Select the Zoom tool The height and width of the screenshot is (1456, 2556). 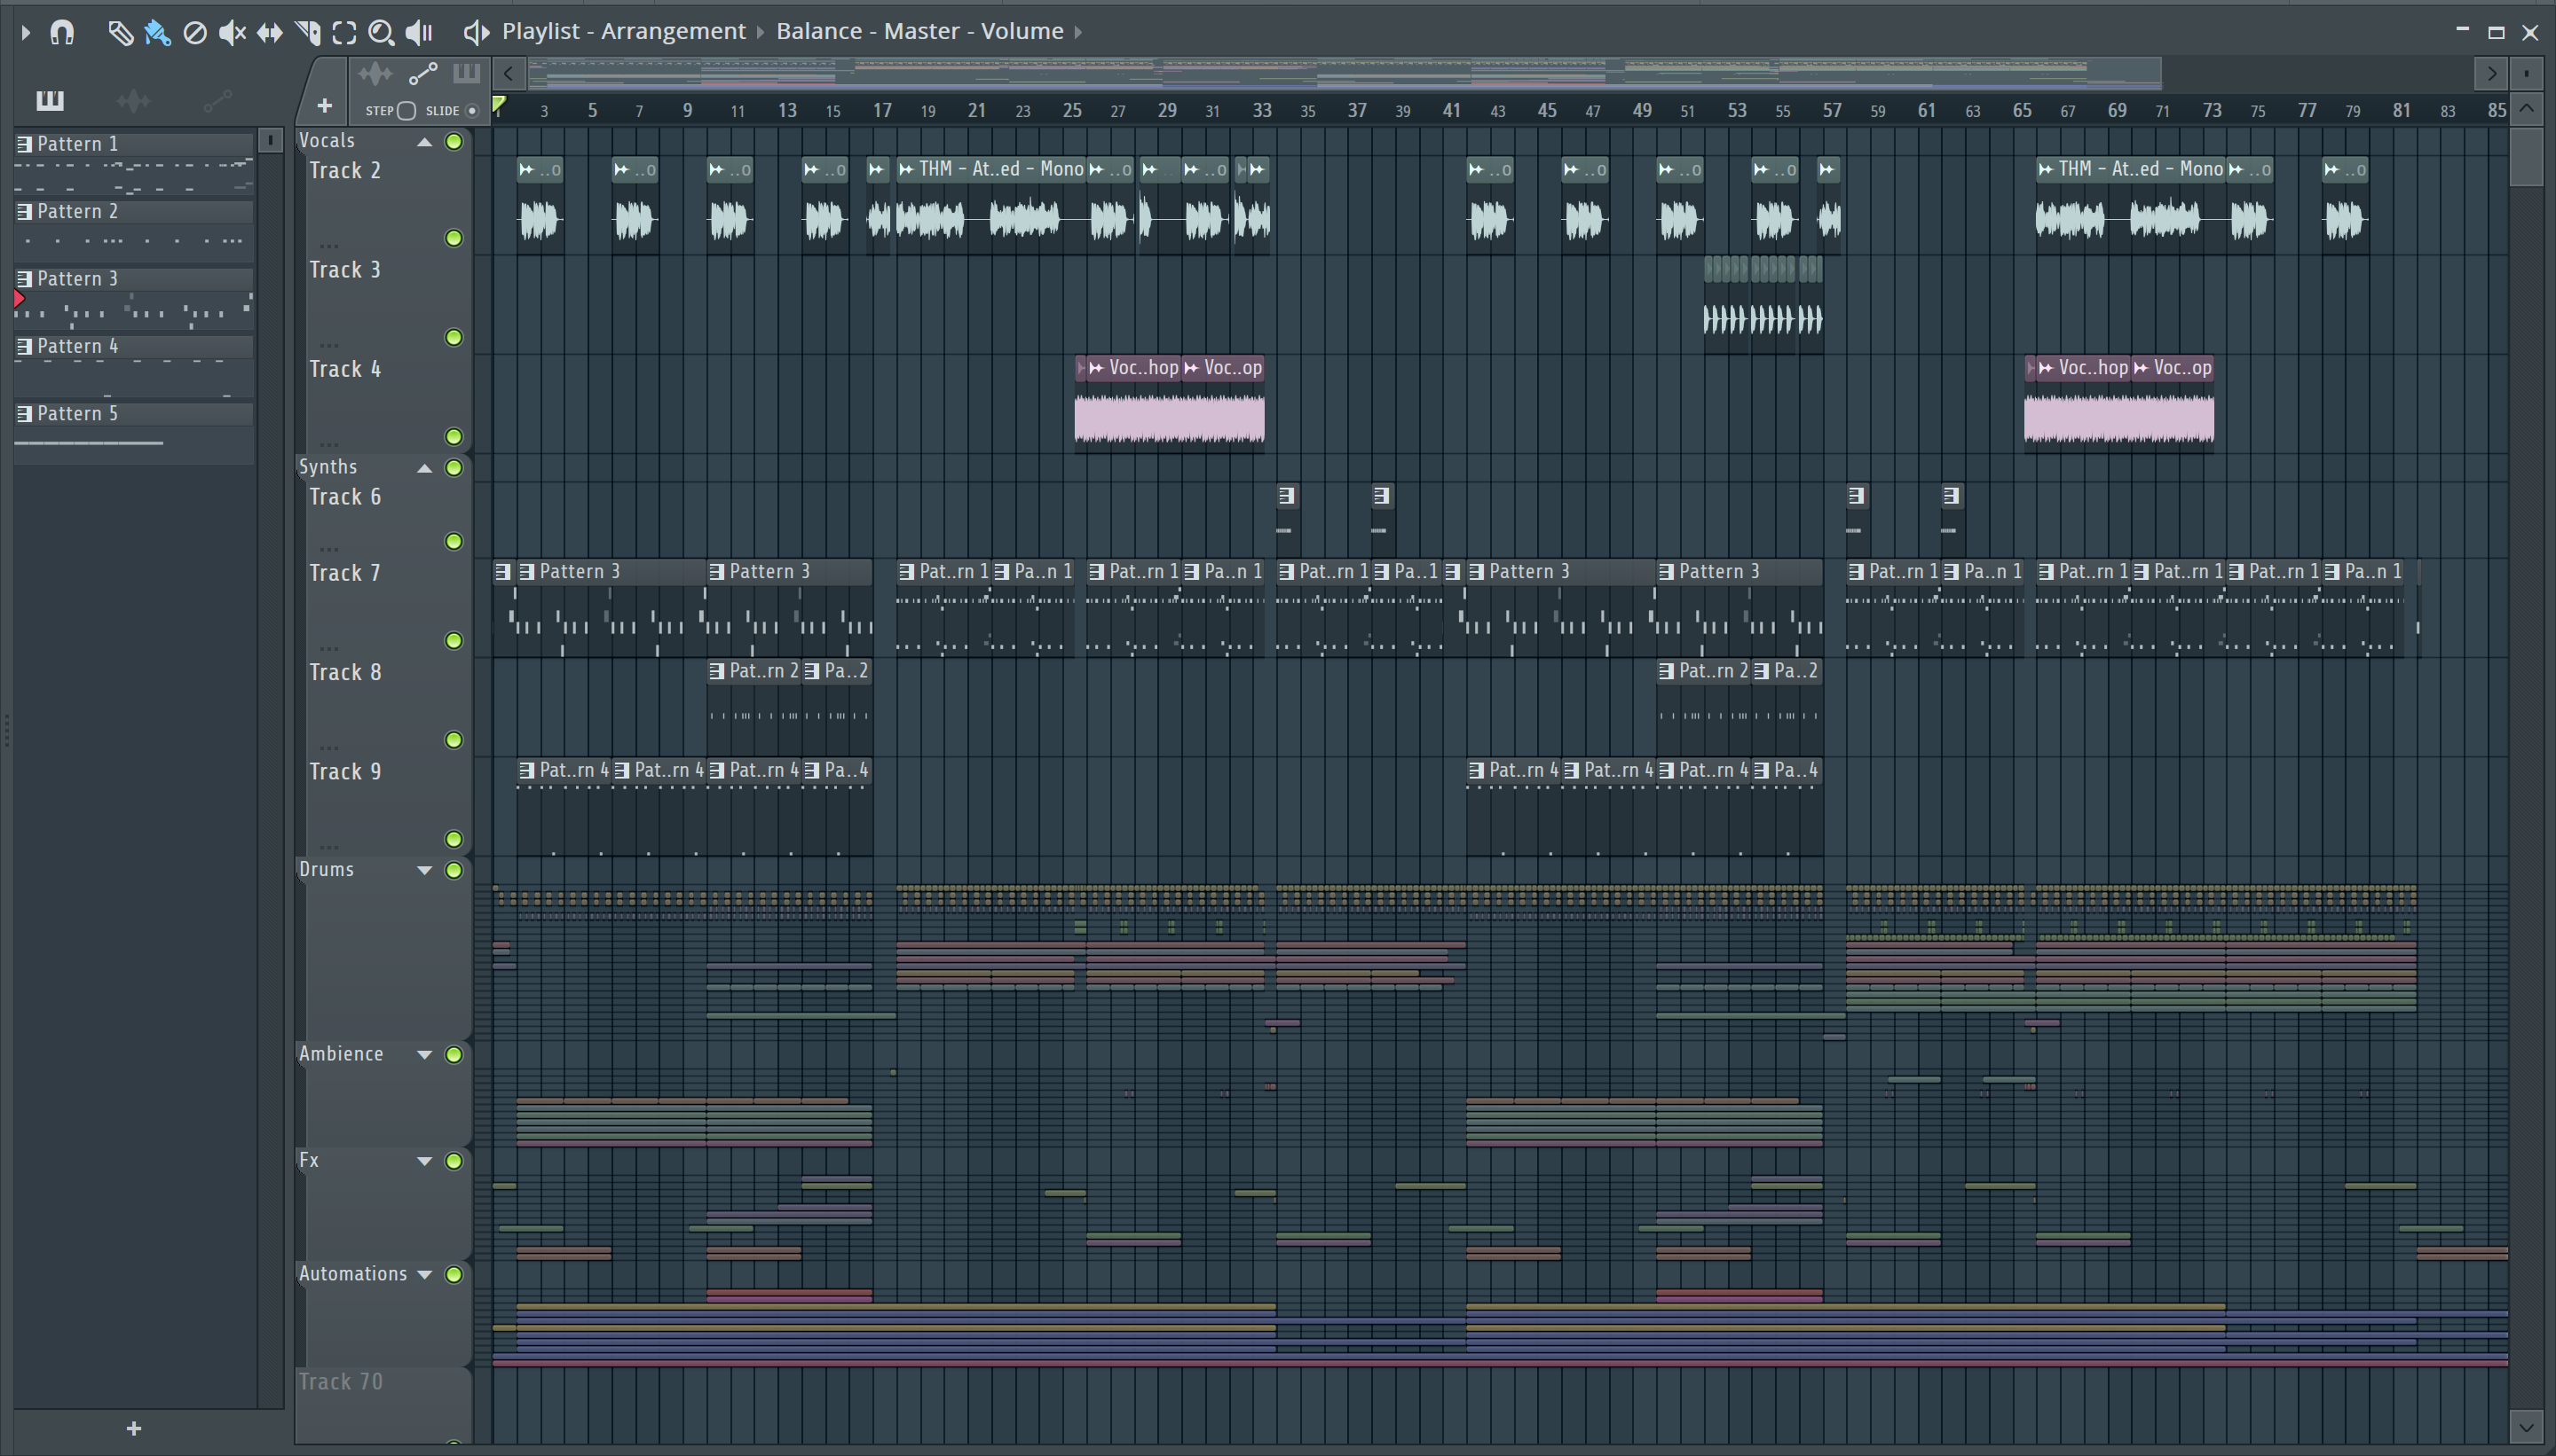[381, 33]
